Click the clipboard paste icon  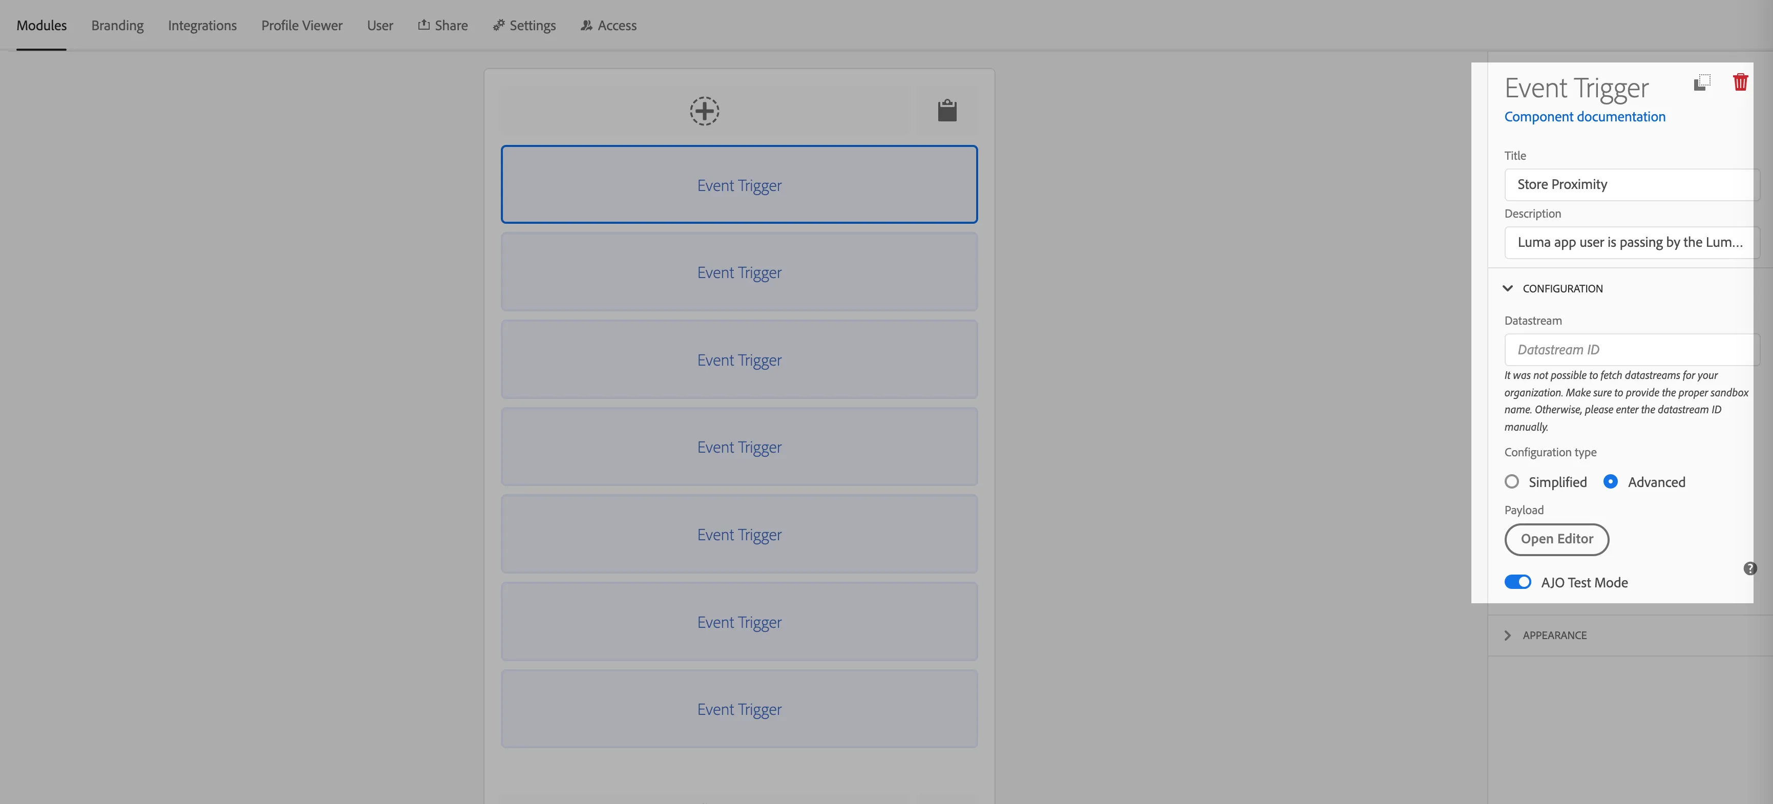[x=947, y=111]
